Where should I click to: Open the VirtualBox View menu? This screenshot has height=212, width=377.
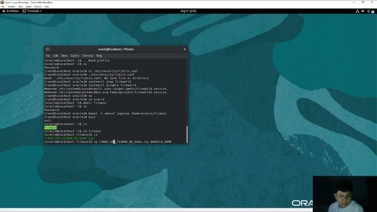pos(21,6)
